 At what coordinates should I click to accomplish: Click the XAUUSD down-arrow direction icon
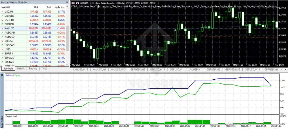[x=3, y=28]
